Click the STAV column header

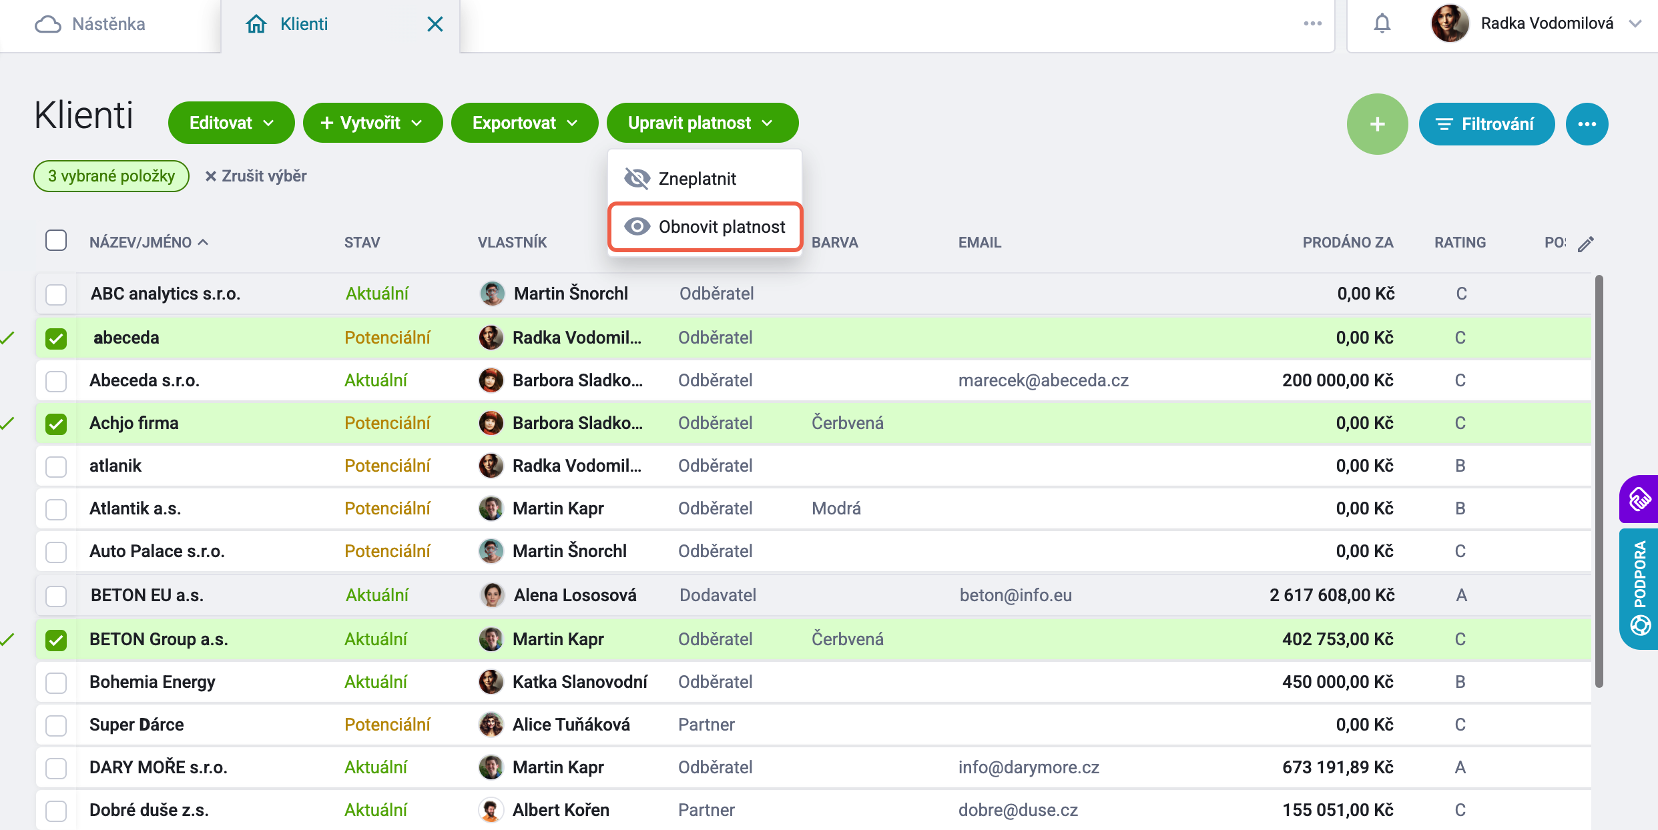pos(362,242)
